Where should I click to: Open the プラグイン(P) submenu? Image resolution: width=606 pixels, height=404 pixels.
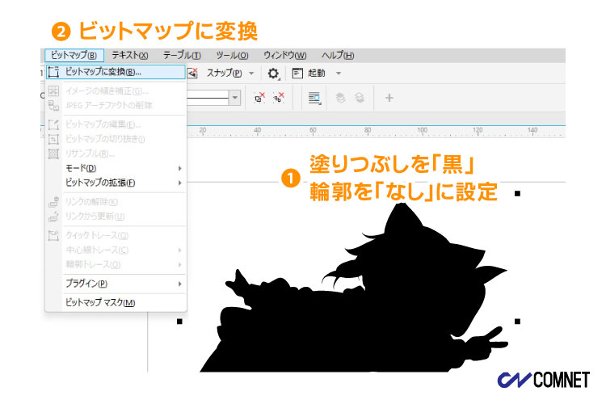coord(116,284)
